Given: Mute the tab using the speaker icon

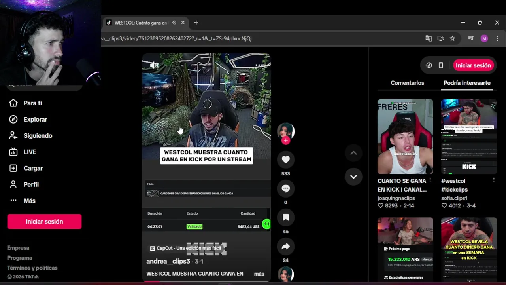Looking at the screenshot, I should (174, 23).
